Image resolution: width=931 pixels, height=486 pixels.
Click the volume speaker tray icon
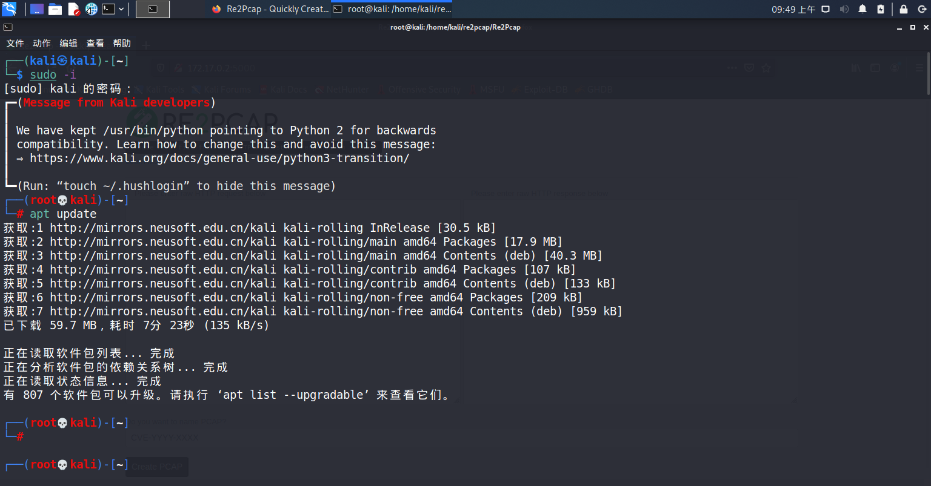(844, 9)
